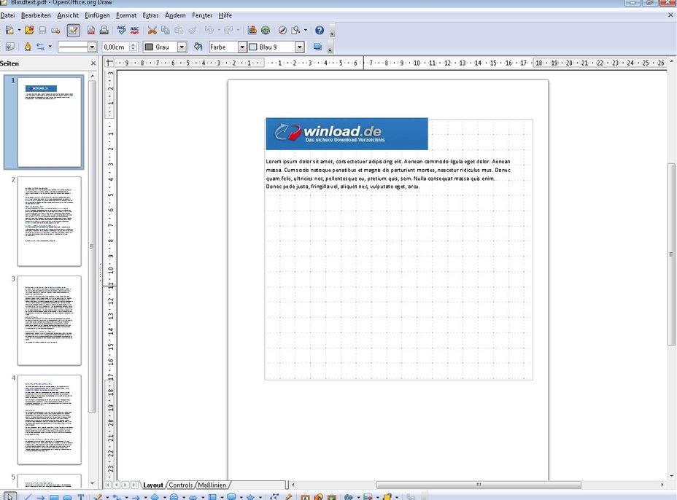Open the Ansicht menu
The height and width of the screenshot is (500, 677).
point(68,15)
